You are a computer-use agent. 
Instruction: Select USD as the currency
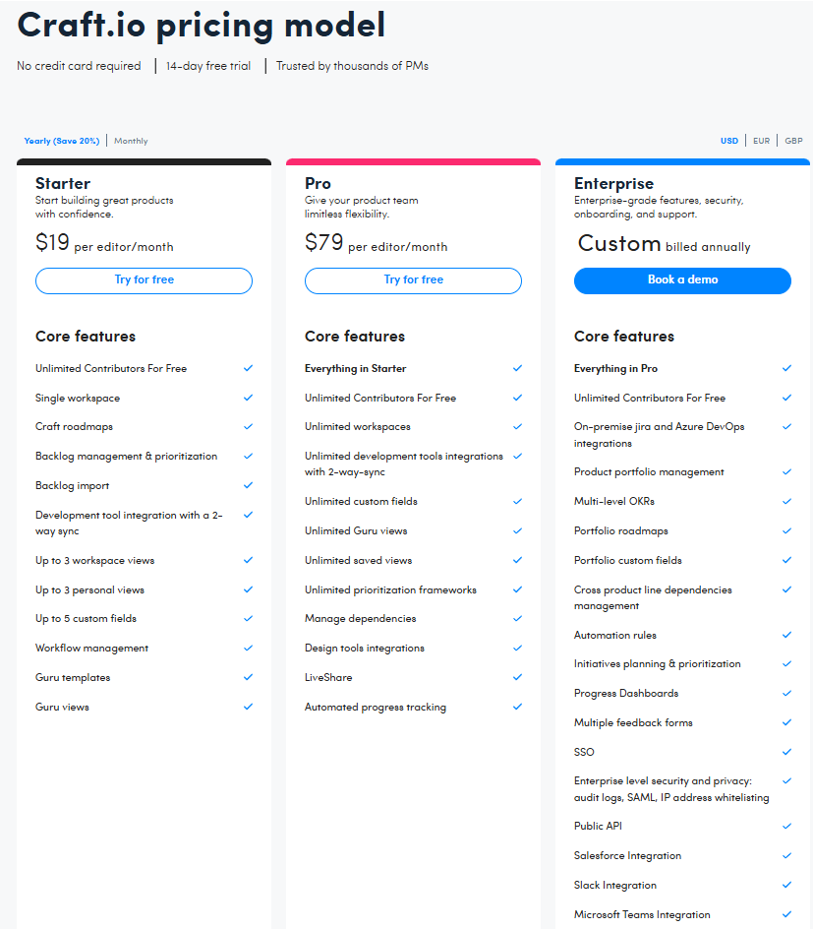(728, 140)
